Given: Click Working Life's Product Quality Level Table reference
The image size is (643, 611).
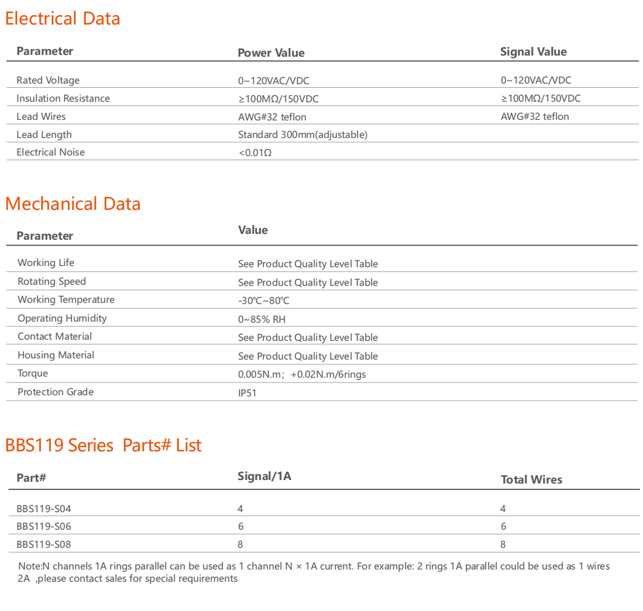Looking at the screenshot, I should coord(308,264).
